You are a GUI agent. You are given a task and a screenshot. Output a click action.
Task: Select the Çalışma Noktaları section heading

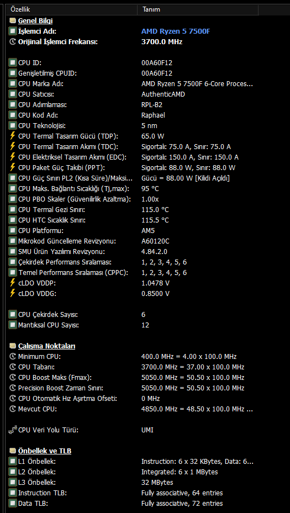[x=47, y=346]
